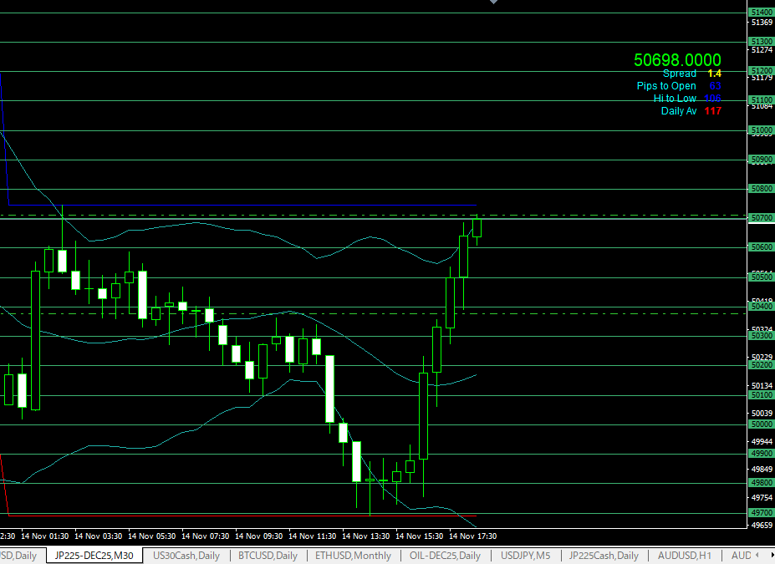Select the BTCUSD,Daily chart tab
The image size is (775, 564).
[268, 556]
